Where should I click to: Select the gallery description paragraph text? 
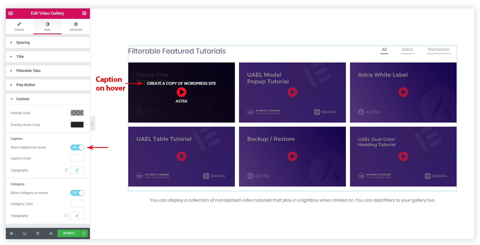(x=292, y=200)
